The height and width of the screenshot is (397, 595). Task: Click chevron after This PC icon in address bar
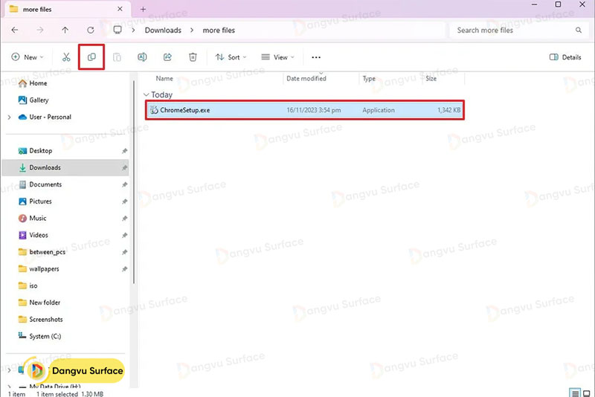pyautogui.click(x=133, y=30)
